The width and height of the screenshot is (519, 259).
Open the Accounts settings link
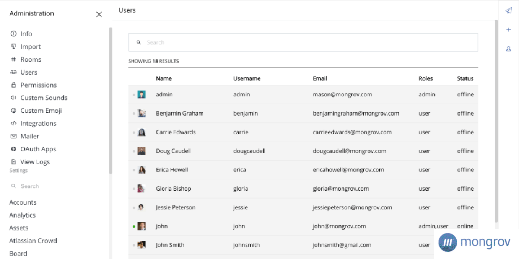(23, 202)
